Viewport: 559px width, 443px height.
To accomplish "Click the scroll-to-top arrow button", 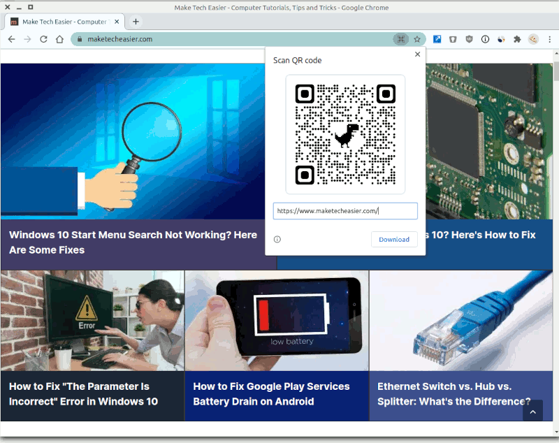I will coord(533,411).
